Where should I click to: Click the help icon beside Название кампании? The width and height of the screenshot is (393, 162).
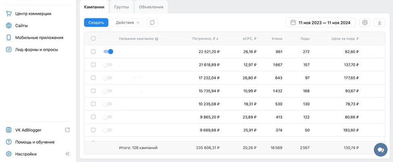[157, 39]
